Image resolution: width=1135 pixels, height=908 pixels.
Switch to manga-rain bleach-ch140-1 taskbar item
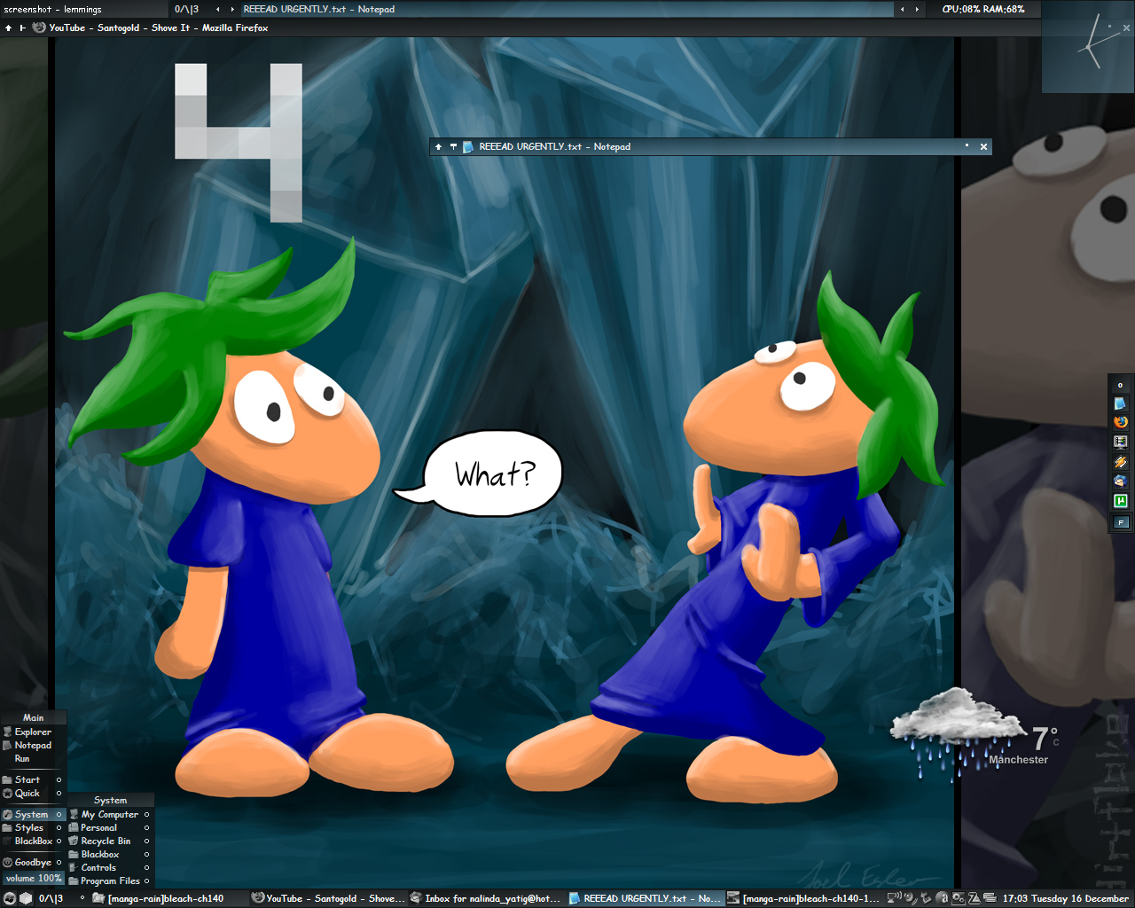pos(803,898)
